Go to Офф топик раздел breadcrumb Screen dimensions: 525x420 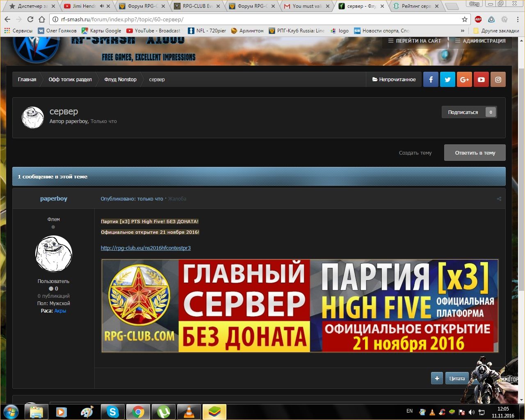(x=70, y=80)
